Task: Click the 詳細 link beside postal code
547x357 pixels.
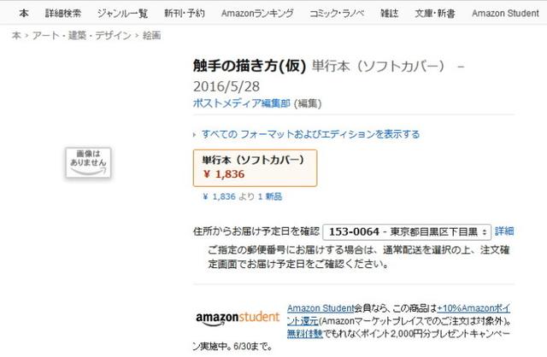Action: coord(504,231)
